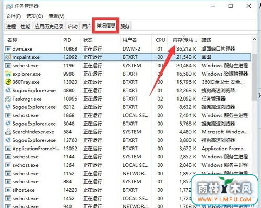Click the explorer.exe folder icon

8,74
